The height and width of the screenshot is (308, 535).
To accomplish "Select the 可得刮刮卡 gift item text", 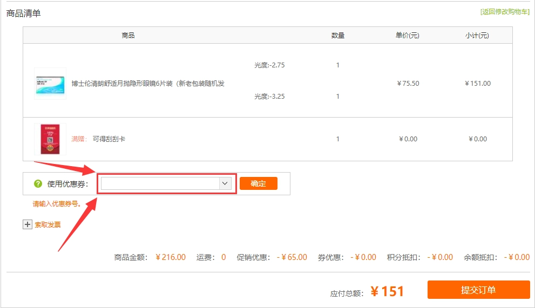I will click(109, 139).
